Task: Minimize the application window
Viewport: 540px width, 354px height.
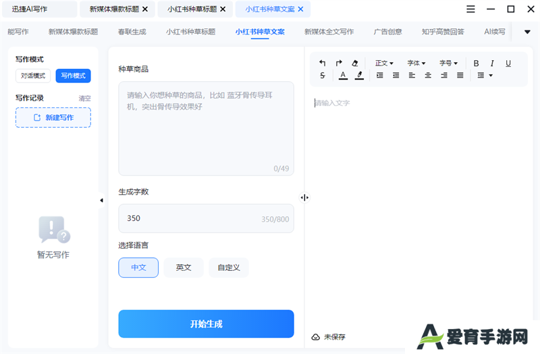Action: (491, 9)
